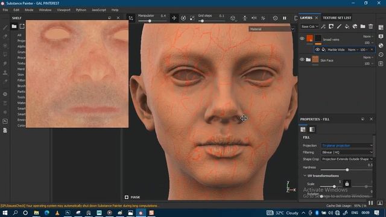Activate the rotate manipulator icon in viewport toolbar
386x217 pixels.
click(x=183, y=18)
